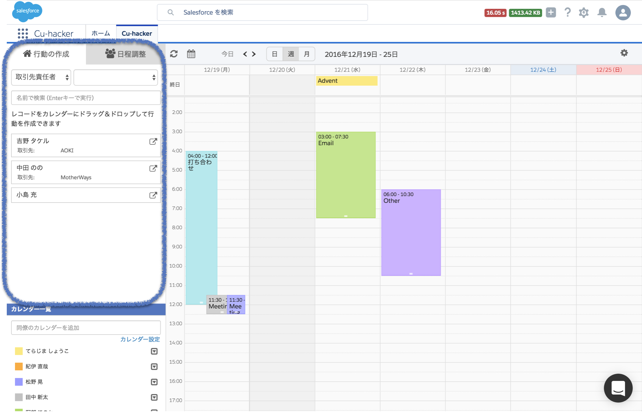Viewport: 642px width, 413px height.
Task: Open menu for てらじま しょうこ calendar
Action: coord(154,351)
